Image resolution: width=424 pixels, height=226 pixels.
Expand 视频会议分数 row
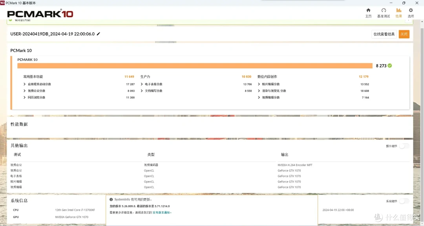[24, 91]
